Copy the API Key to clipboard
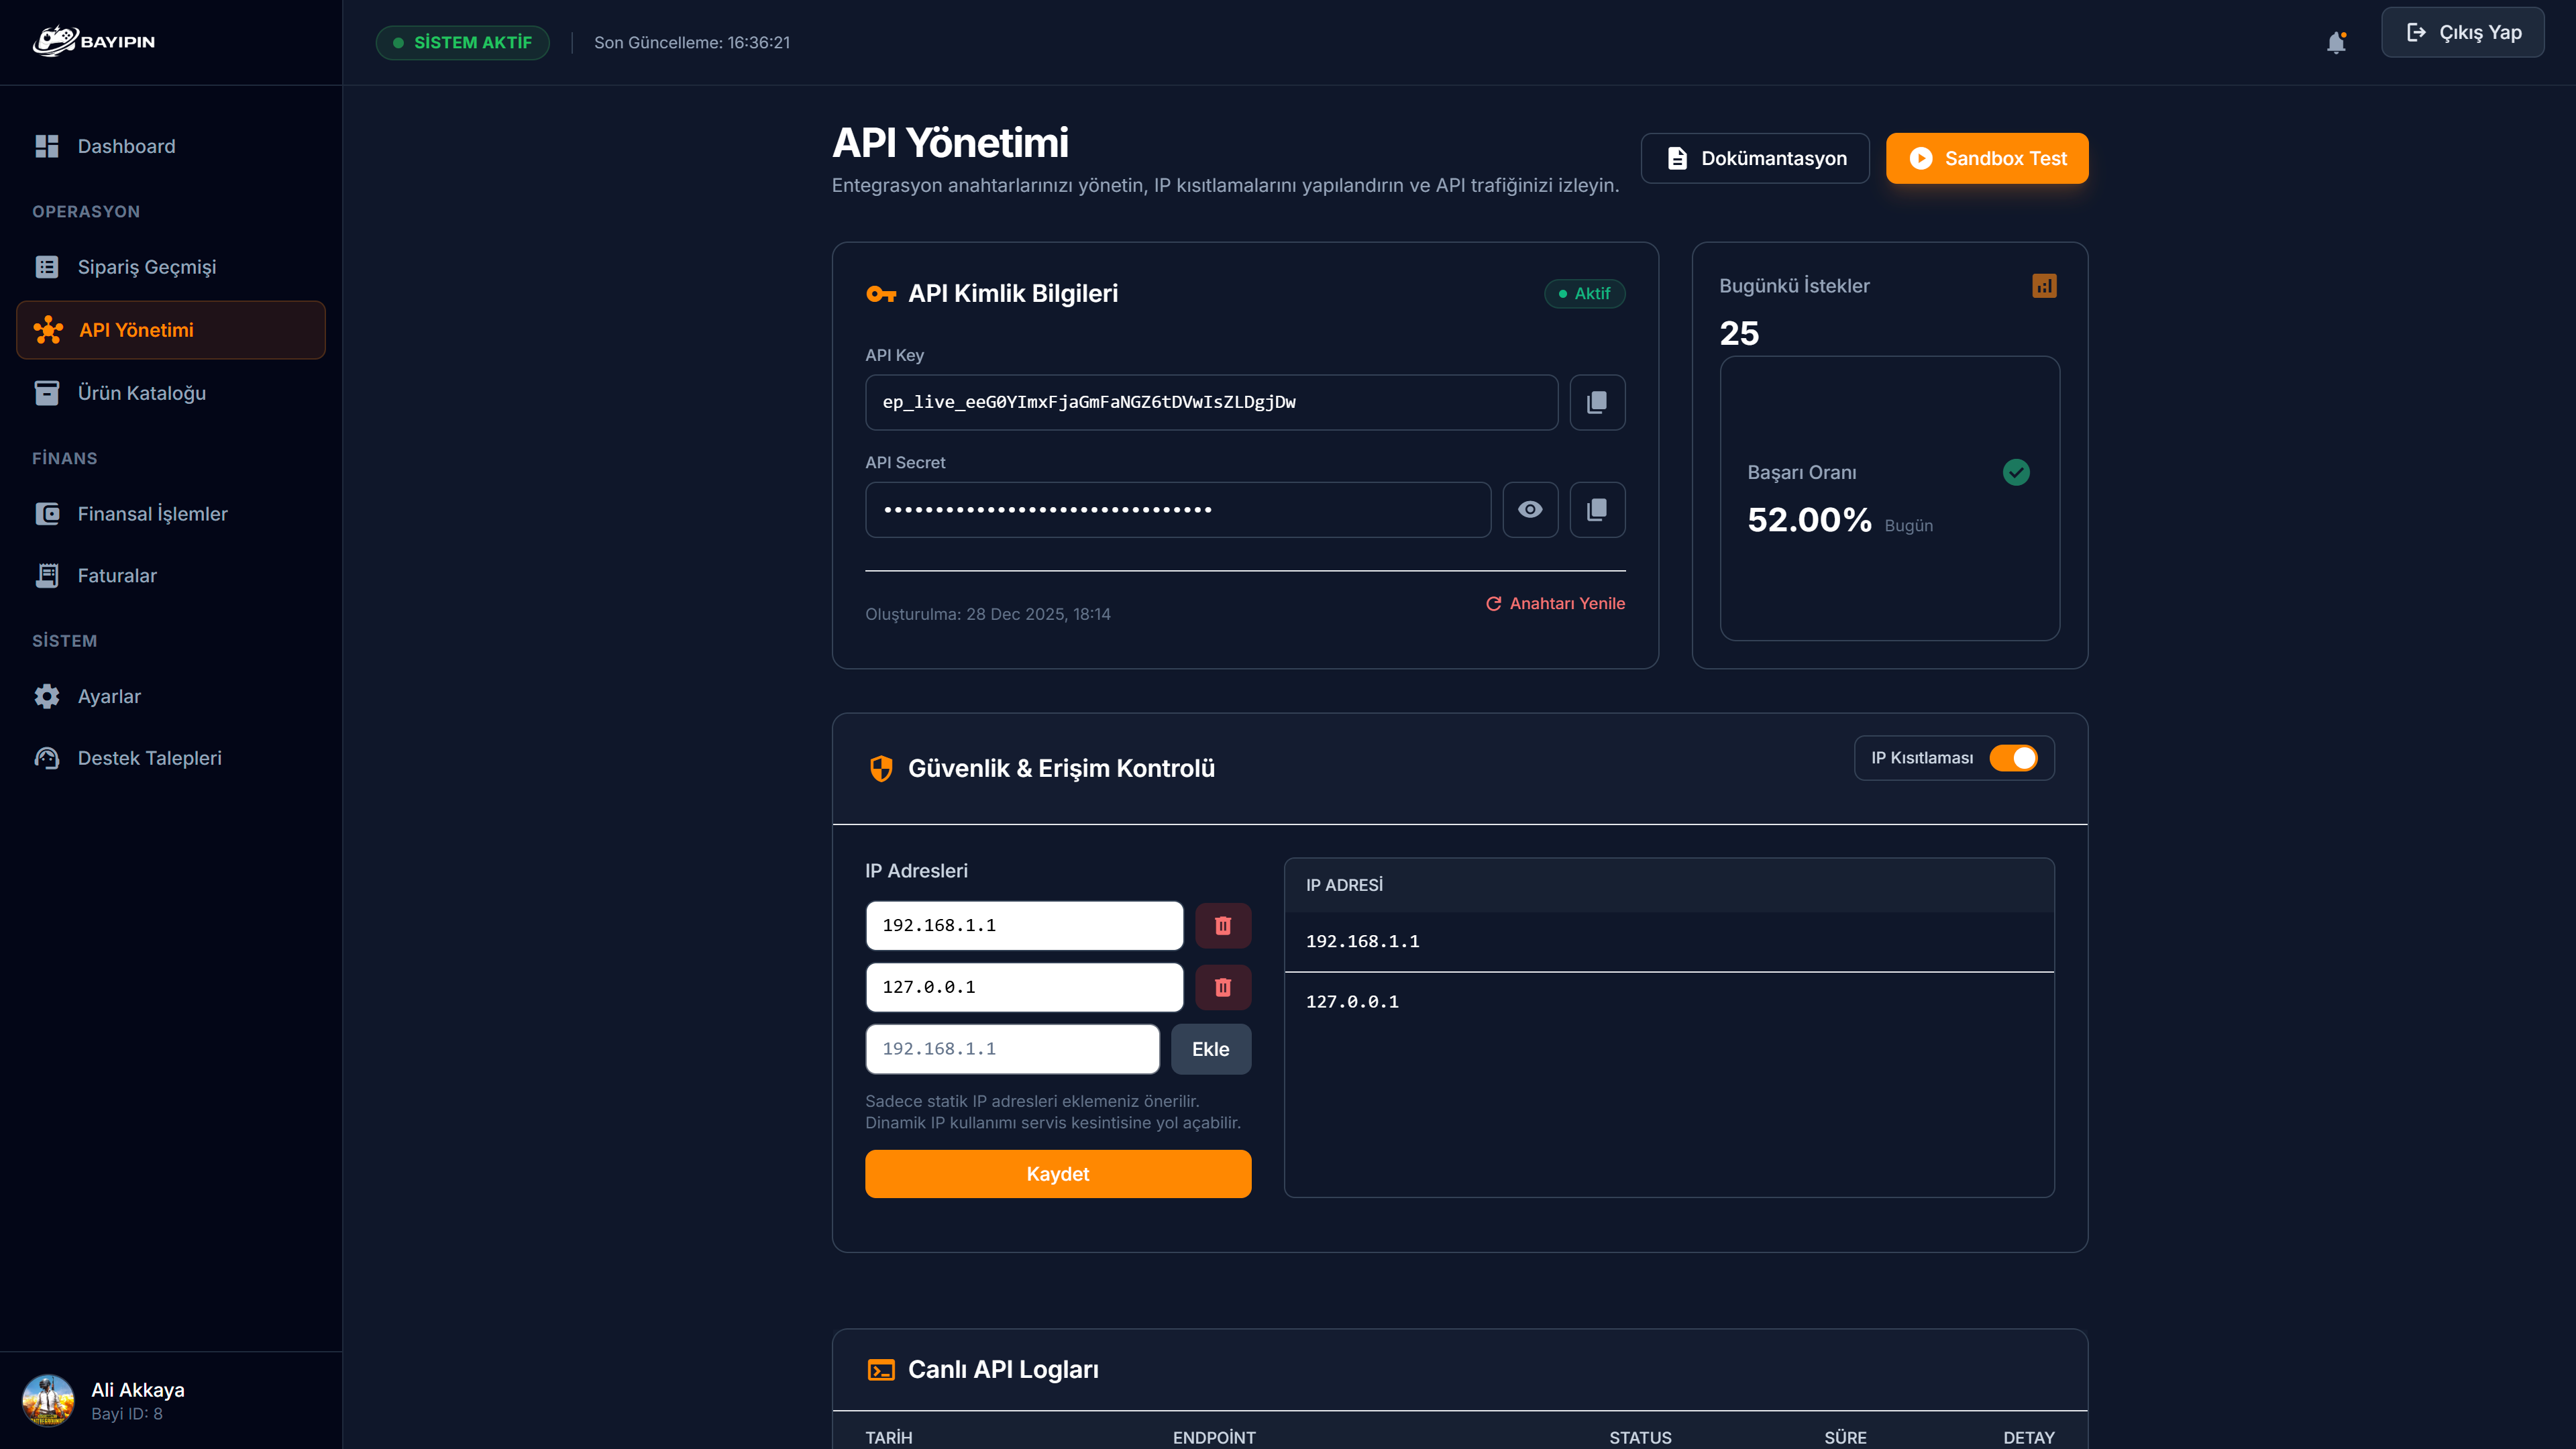The image size is (2576, 1449). coord(1597,402)
